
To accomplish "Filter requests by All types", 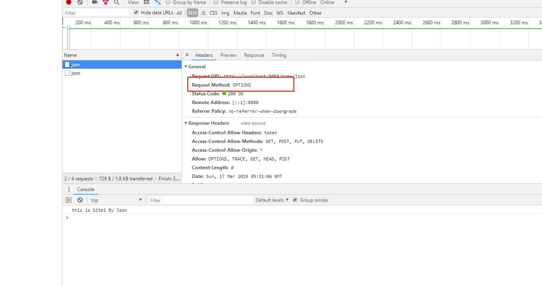I will point(180,13).
